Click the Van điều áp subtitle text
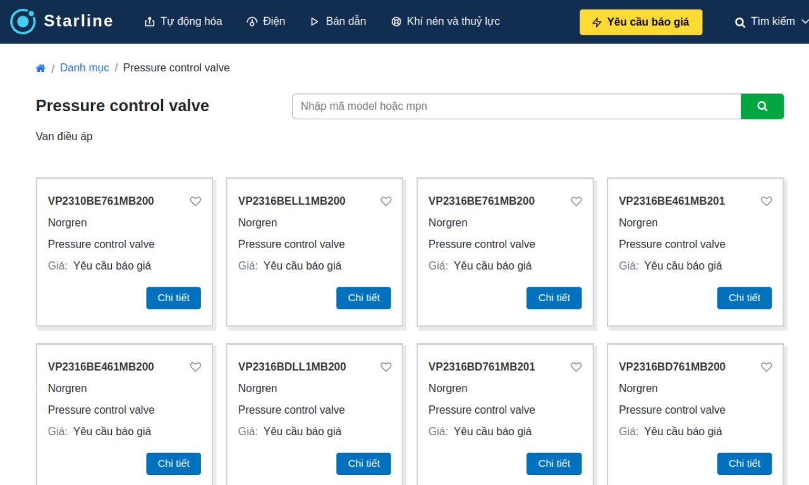 (64, 136)
